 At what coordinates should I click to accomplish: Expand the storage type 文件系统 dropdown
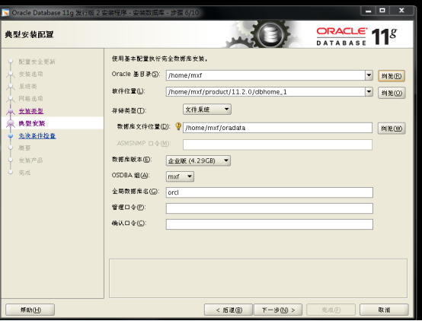pos(207,110)
